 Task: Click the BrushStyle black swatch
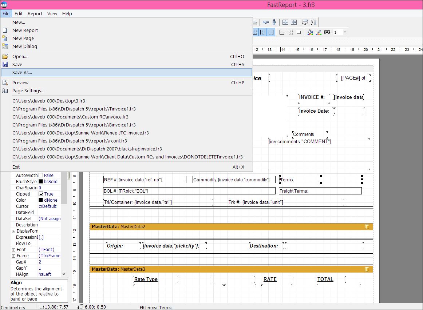(x=41, y=181)
